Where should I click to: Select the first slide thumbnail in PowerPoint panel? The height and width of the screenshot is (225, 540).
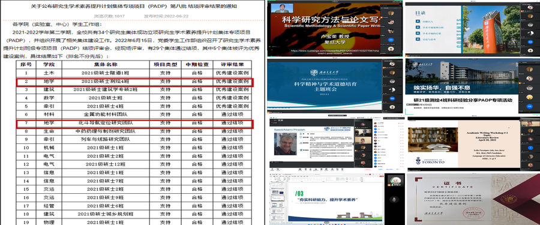pos(278,186)
